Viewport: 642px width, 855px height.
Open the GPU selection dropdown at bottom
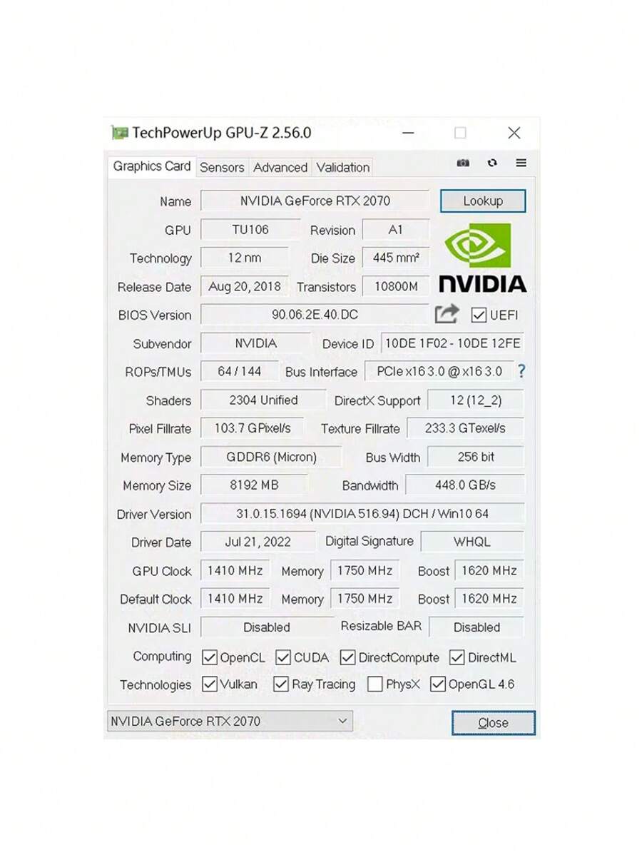[x=341, y=721]
